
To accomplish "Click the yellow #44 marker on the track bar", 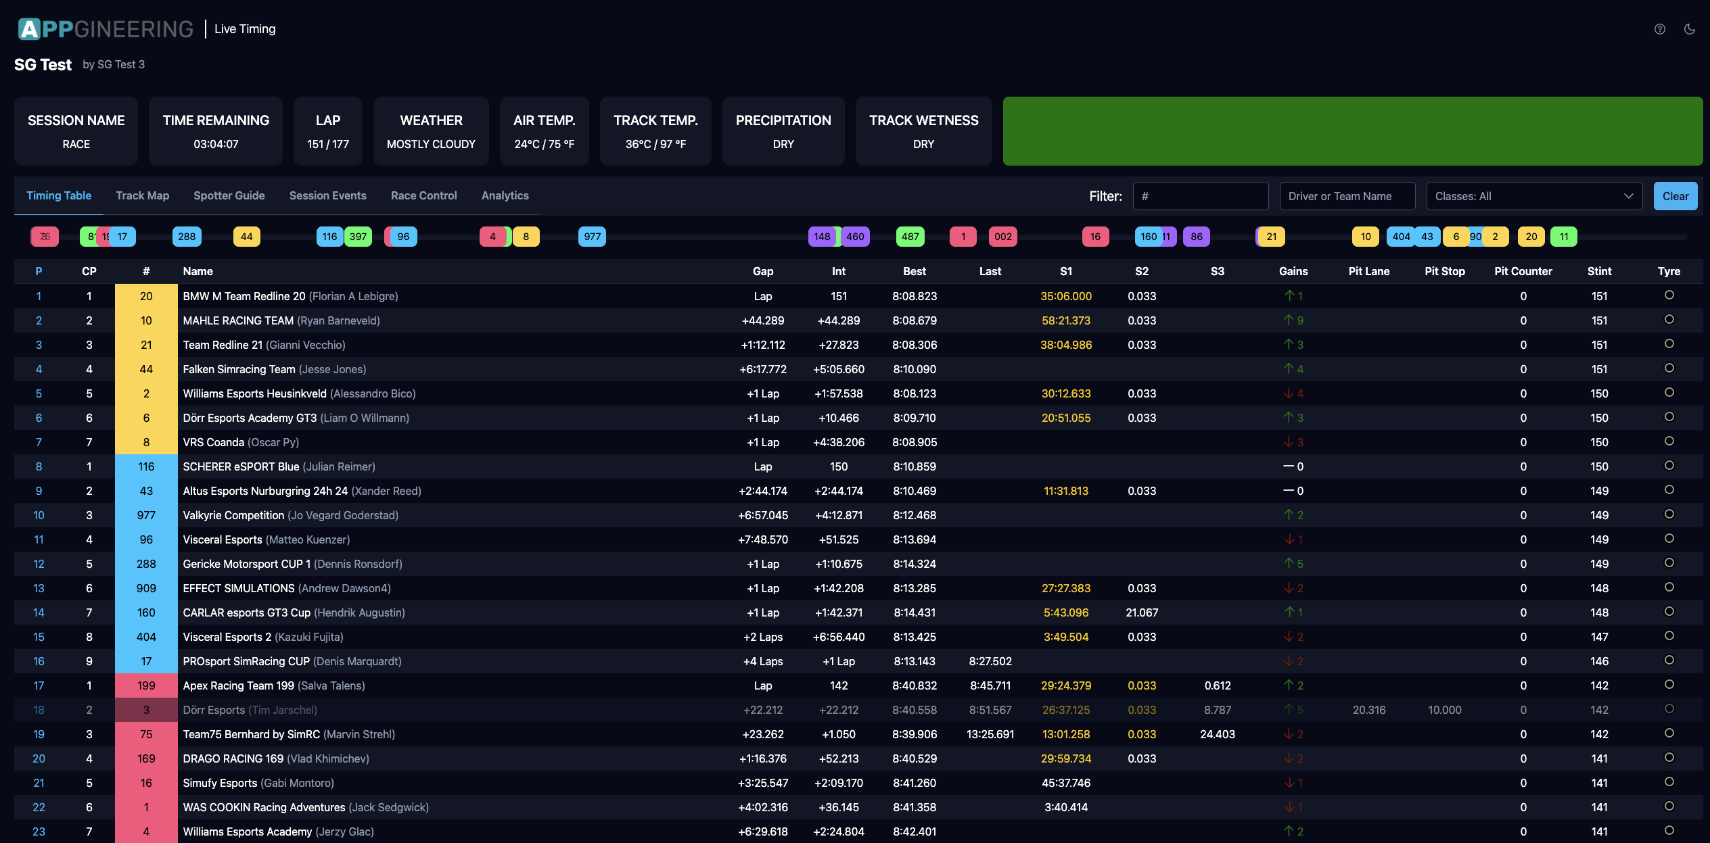I will point(246,237).
